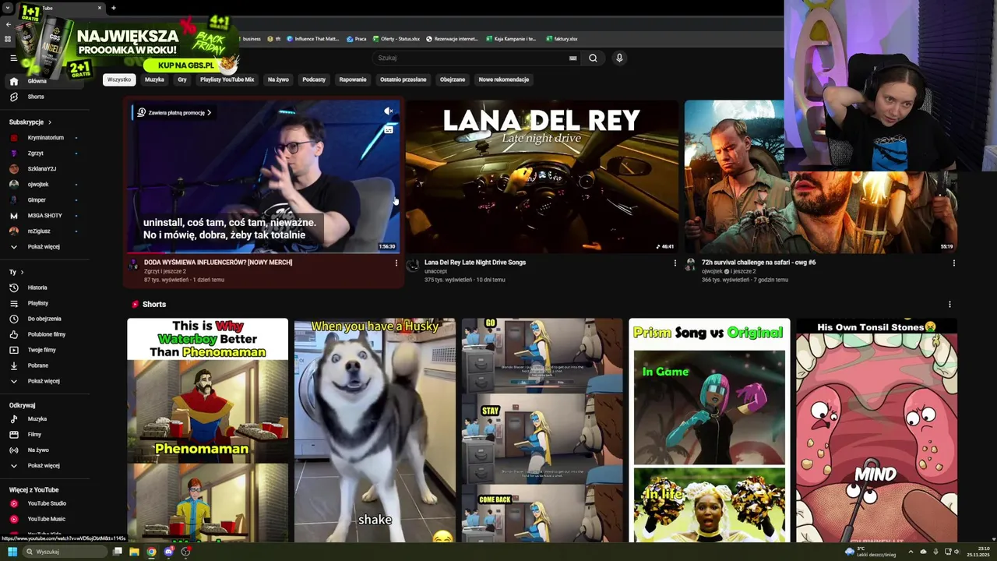Open Twoje filmy in sidebar
The width and height of the screenshot is (997, 561).
(44, 350)
